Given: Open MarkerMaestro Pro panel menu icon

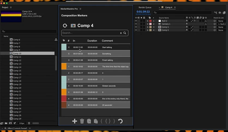Looking at the screenshot, I should (80, 9).
